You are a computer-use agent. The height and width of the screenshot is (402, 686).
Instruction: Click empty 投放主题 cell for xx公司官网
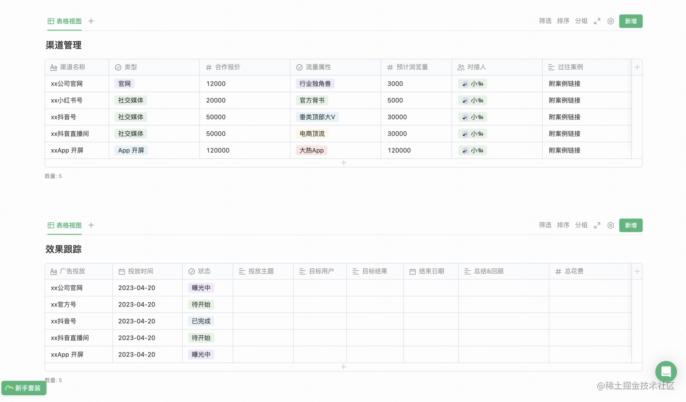[x=263, y=288]
